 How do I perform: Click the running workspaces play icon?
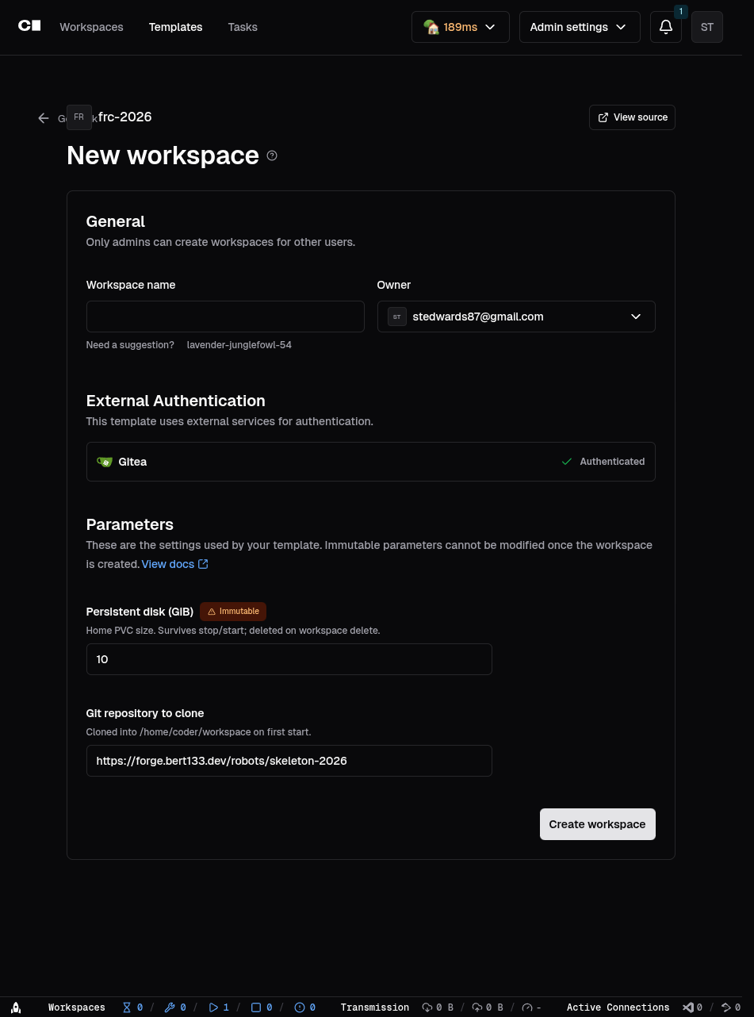click(x=212, y=1007)
